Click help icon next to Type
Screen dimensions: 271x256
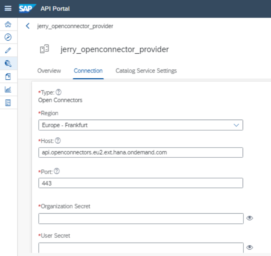coord(58,92)
